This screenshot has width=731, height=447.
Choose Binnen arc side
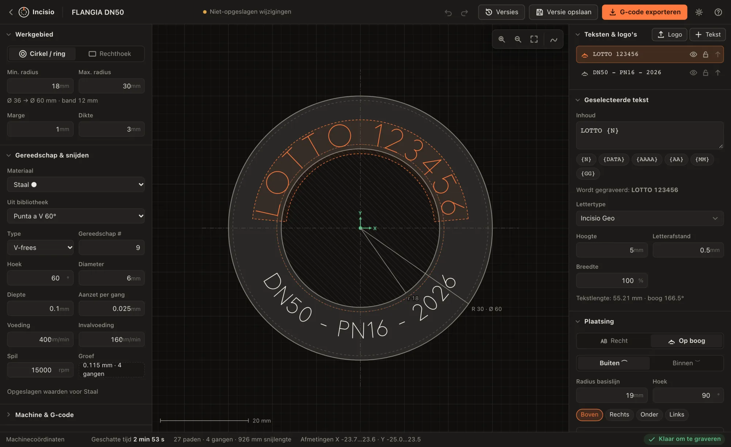[x=686, y=363]
